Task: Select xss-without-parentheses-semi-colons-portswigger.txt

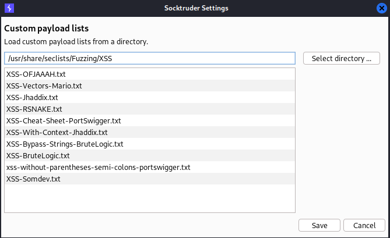Action: tap(98, 168)
